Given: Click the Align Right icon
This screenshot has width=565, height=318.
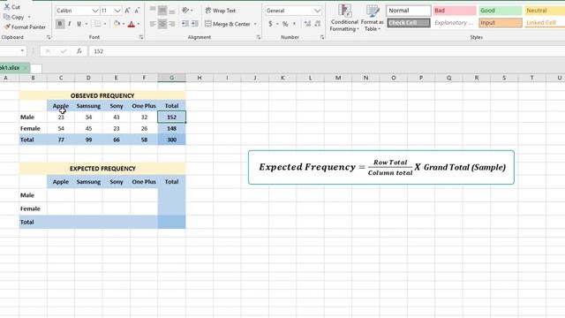Looking at the screenshot, I should [172, 24].
